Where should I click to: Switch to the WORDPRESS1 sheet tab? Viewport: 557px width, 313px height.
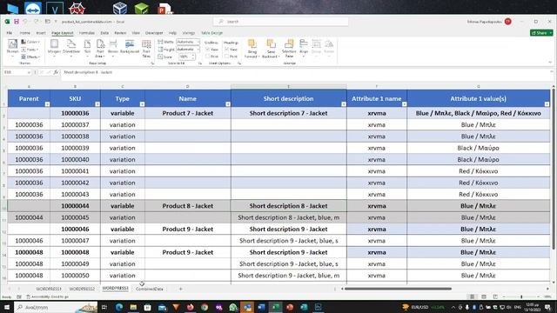tap(49, 289)
